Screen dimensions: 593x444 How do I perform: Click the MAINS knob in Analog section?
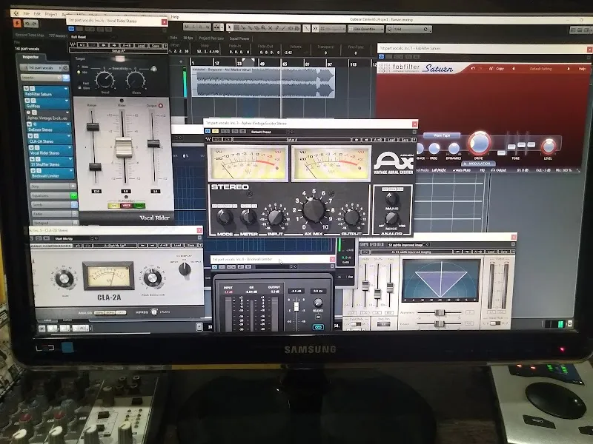(x=392, y=198)
